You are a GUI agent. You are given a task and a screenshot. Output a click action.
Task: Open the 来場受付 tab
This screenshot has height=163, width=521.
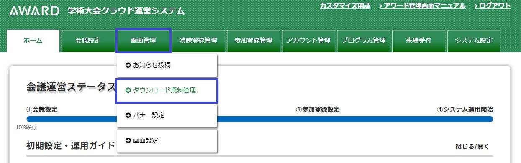418,41
